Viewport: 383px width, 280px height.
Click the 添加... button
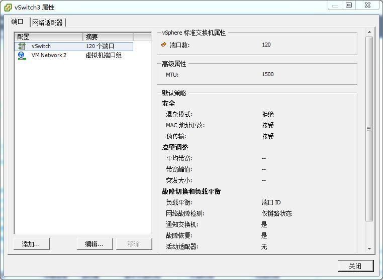click(32, 244)
